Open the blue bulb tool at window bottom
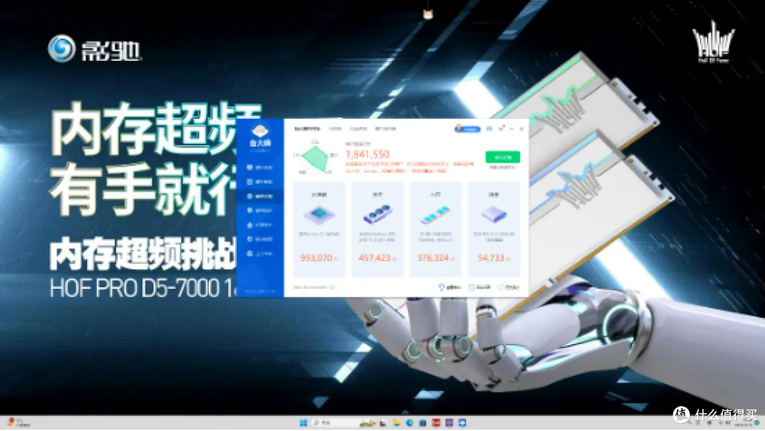This screenshot has height=431, width=765. (449, 287)
